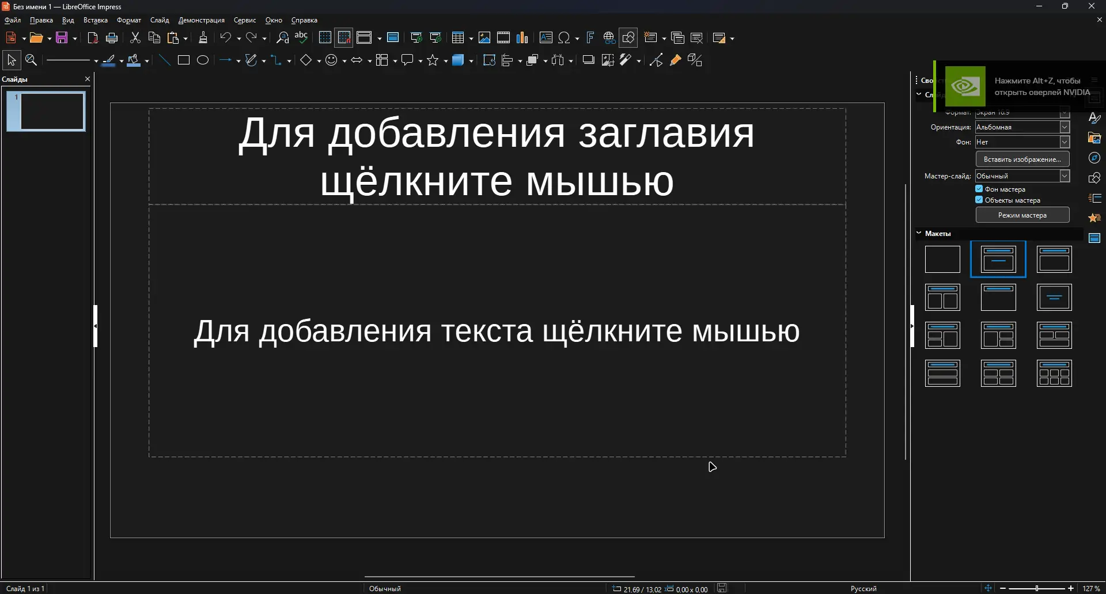
Task: Open the Ориентация dropdown in slide properties
Action: coord(1065,127)
